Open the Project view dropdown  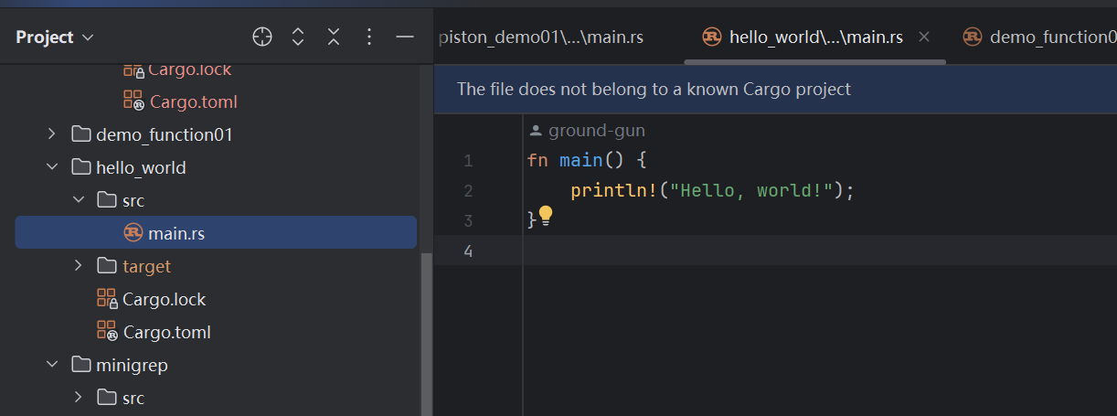[x=55, y=37]
